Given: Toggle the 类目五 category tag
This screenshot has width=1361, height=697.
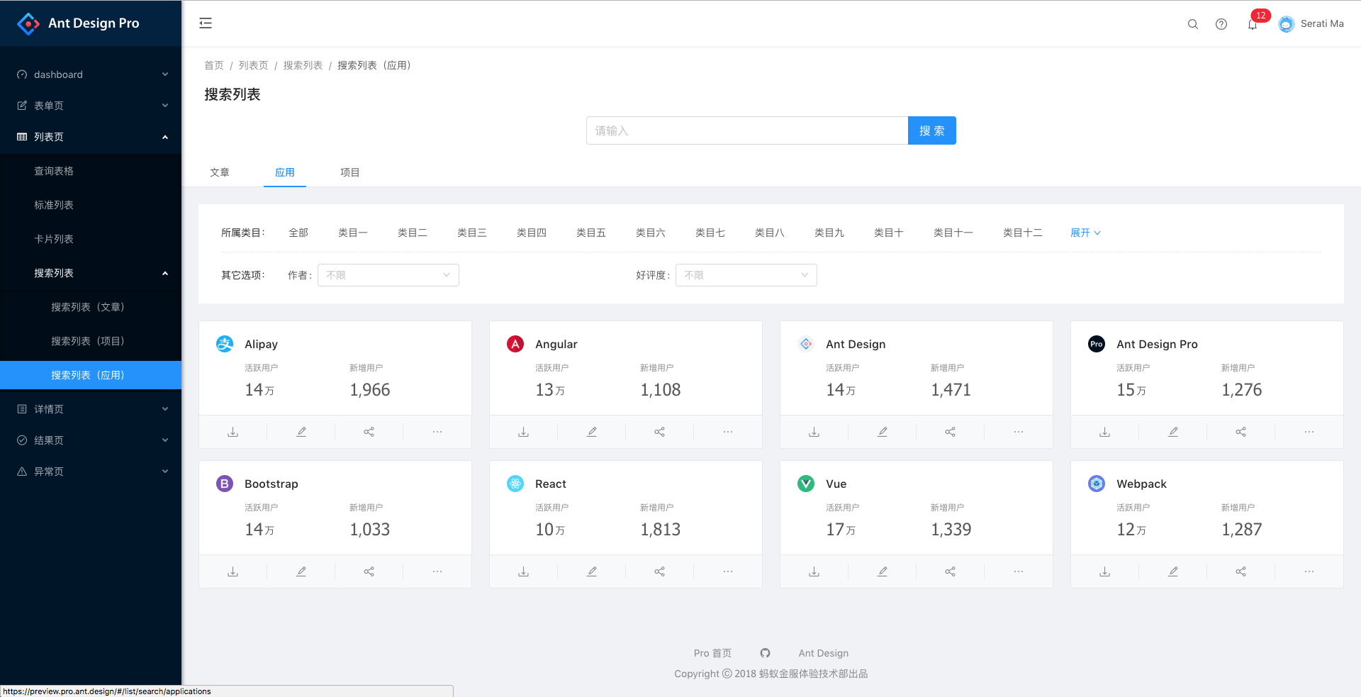Looking at the screenshot, I should coord(591,233).
